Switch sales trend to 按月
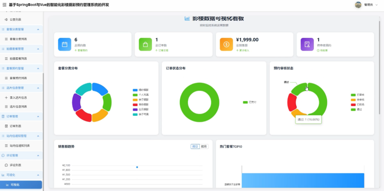The image size is (384, 191). (204, 147)
